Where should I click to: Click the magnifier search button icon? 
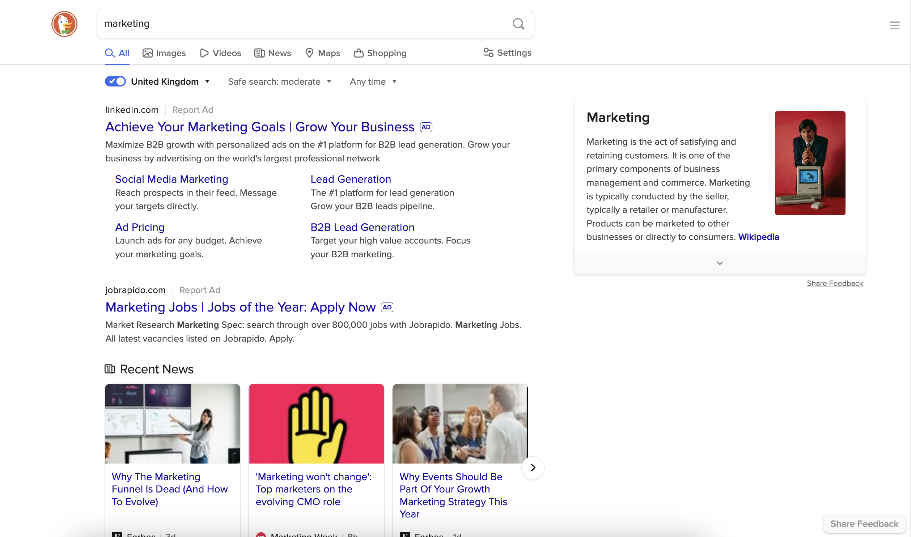(518, 24)
